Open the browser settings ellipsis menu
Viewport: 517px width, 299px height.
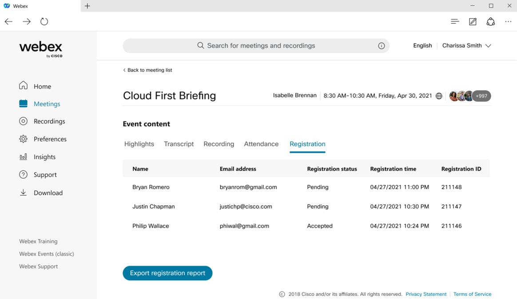click(508, 21)
